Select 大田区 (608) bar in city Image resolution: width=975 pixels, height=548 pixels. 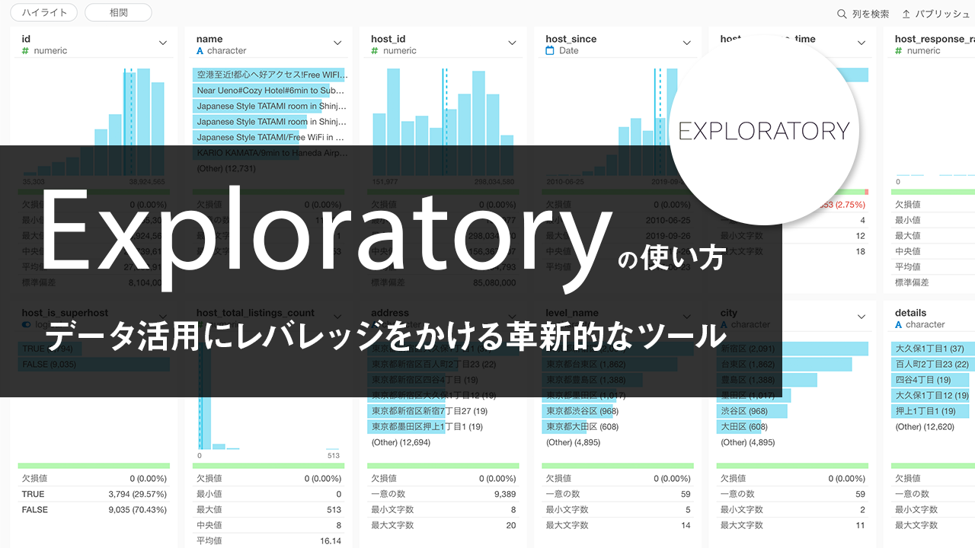[743, 427]
